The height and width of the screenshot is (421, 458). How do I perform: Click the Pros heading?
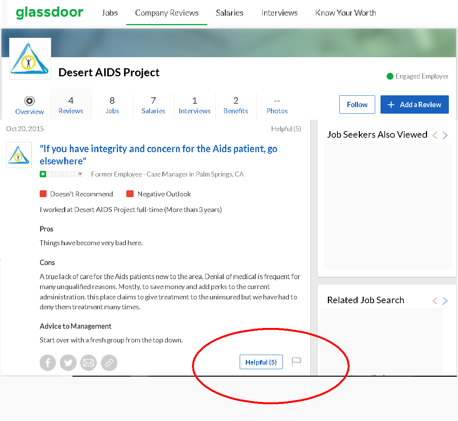click(x=47, y=229)
